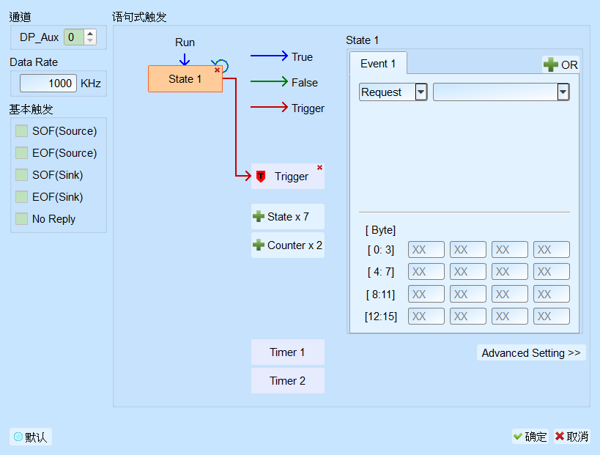The height and width of the screenshot is (455, 600).
Task: Expand Advanced Setting >>
Action: click(x=531, y=352)
